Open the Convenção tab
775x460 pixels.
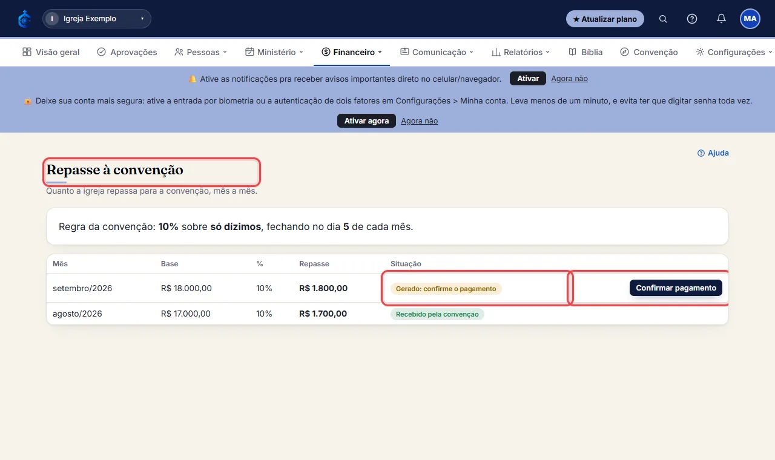[x=649, y=52]
